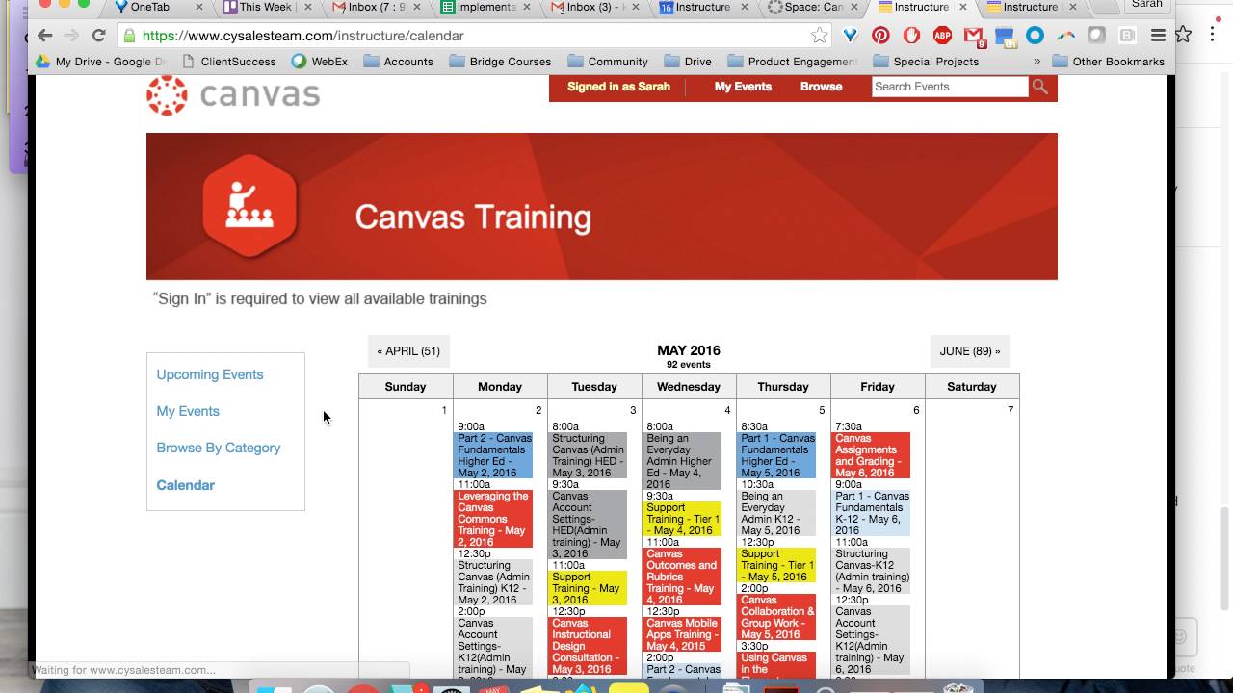The image size is (1233, 693).
Task: Open Canvas Collaboration & Group Work event
Action: (x=776, y=617)
